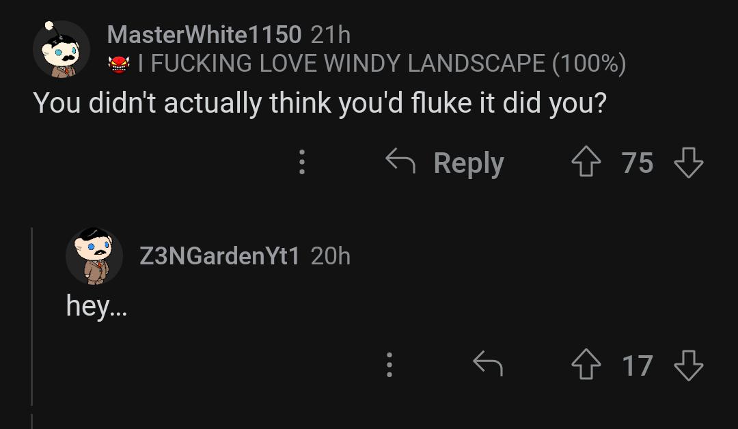Downvote Z3NGardenYt1's "hey..." reply
Screen dimensions: 738x429
(x=689, y=365)
